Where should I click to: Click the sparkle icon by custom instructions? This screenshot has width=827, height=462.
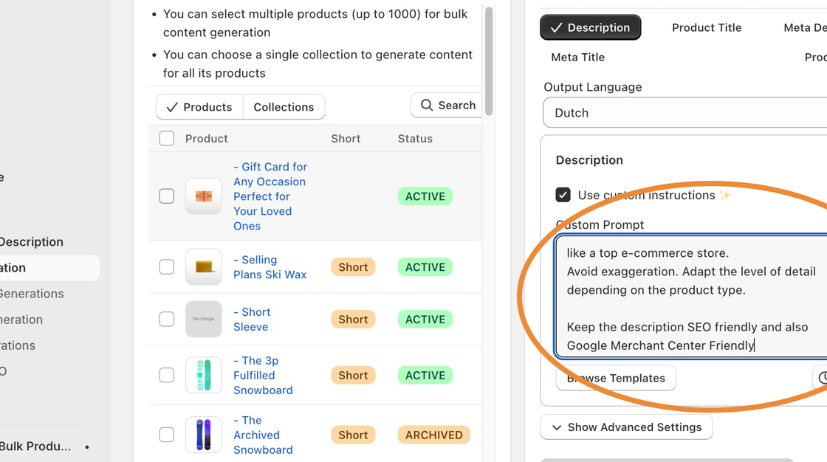(724, 195)
